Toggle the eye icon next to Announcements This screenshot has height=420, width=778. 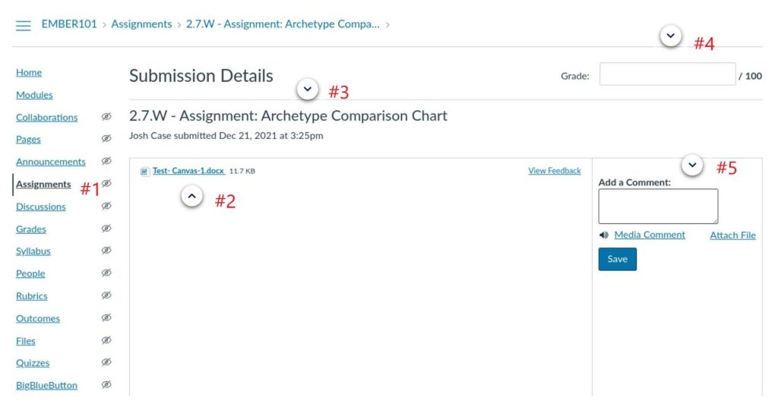tap(106, 161)
